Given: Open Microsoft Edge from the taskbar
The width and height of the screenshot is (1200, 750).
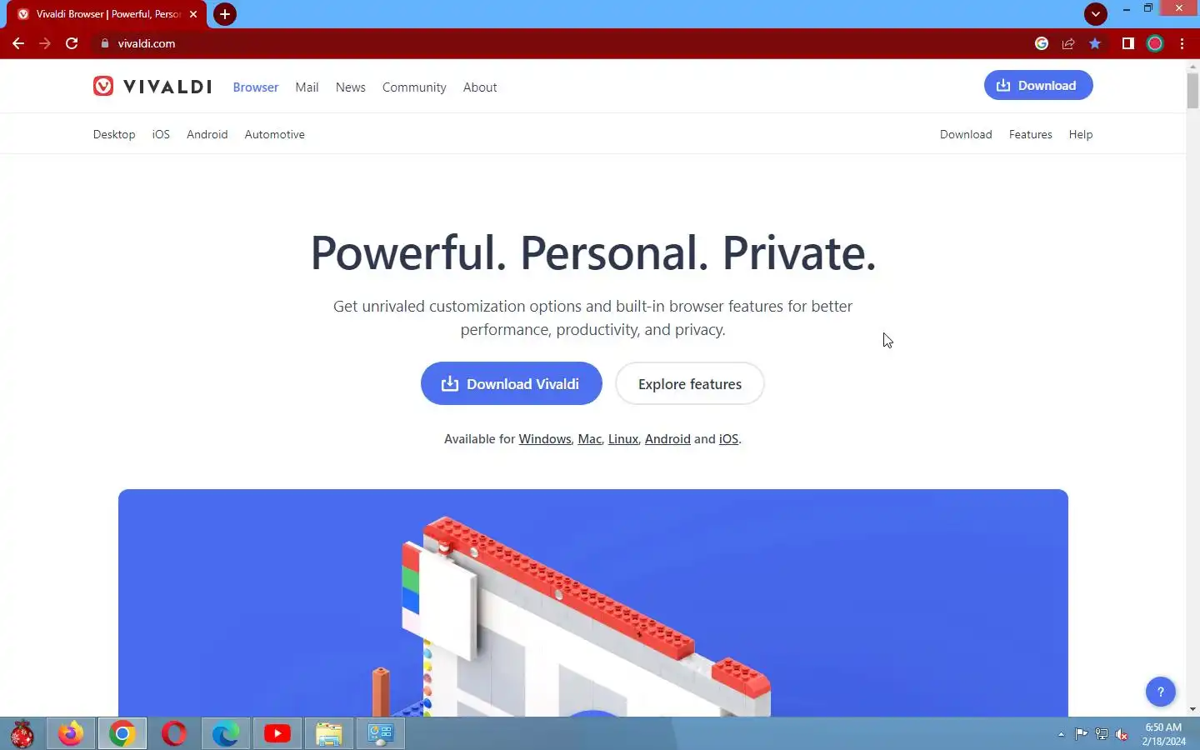Looking at the screenshot, I should [x=226, y=733].
